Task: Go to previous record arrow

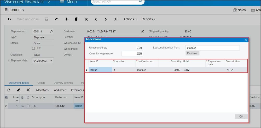Action: tap(96, 19)
